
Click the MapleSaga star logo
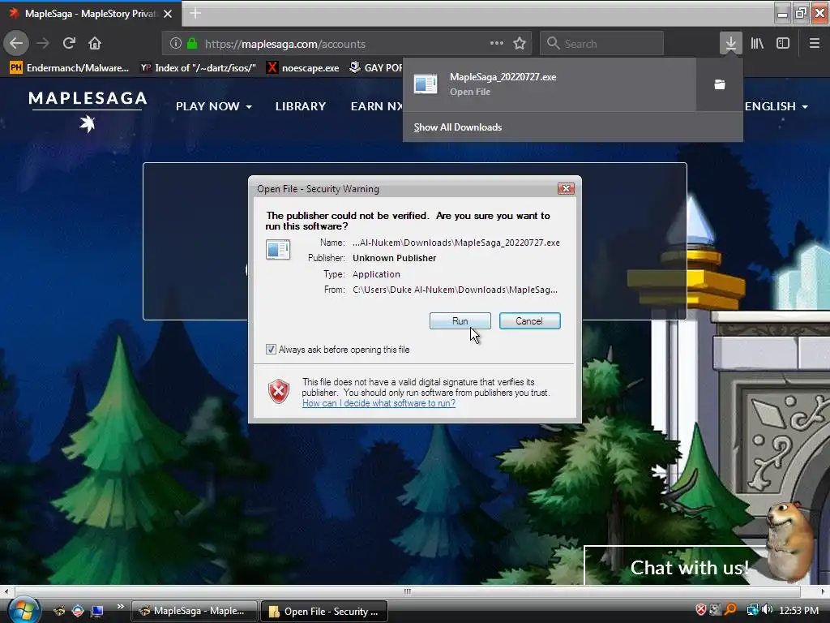pyautogui.click(x=88, y=124)
